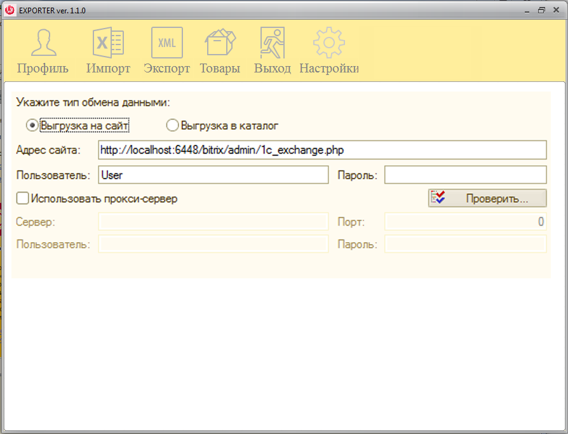Screen dimensions: 568x434
Task: Click the Укажите тип обмена данными label
Action: tap(93, 102)
